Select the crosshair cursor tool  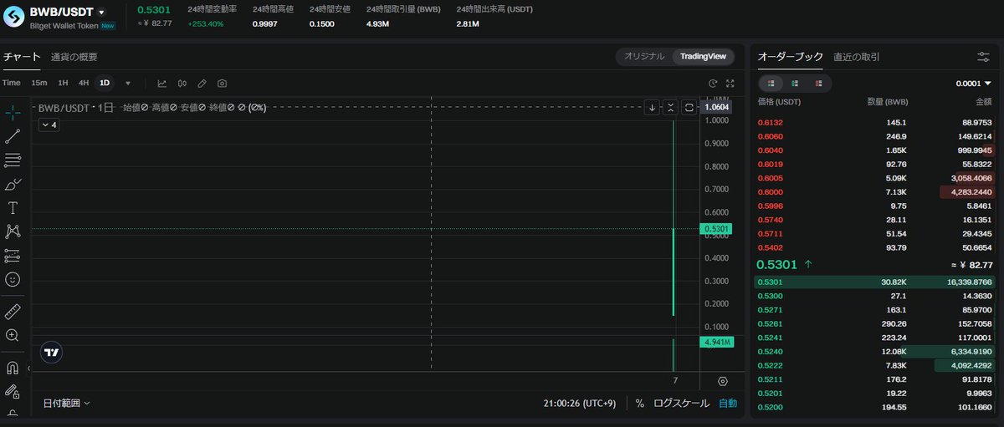pyautogui.click(x=13, y=112)
